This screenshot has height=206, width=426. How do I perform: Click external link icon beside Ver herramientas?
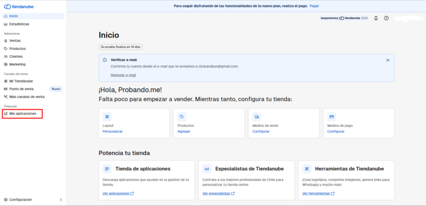pos(333,193)
